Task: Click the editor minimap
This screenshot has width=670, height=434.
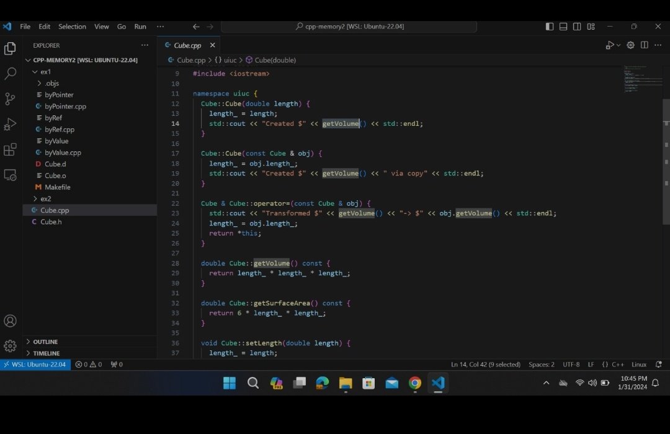Action: (643, 79)
